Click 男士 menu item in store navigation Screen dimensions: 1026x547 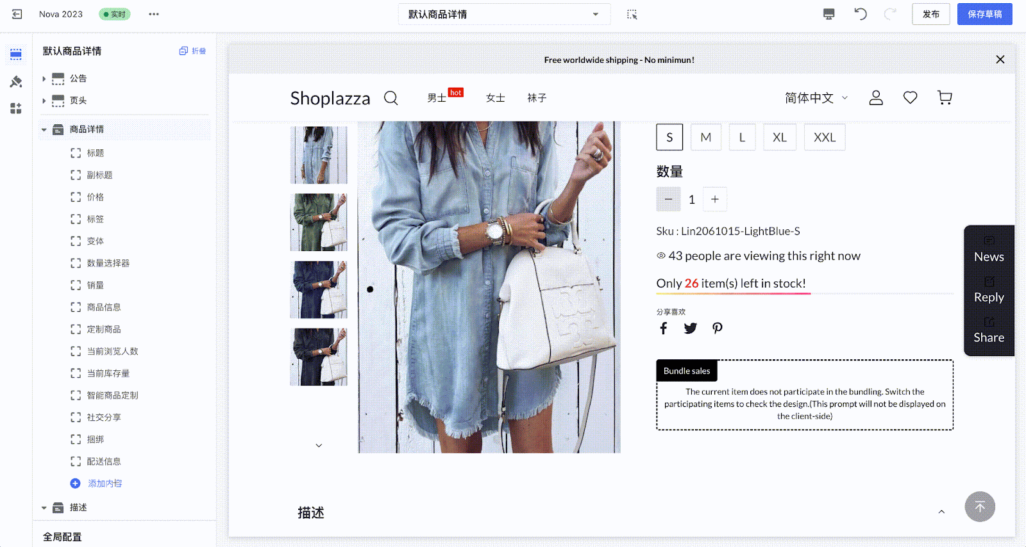click(x=437, y=98)
